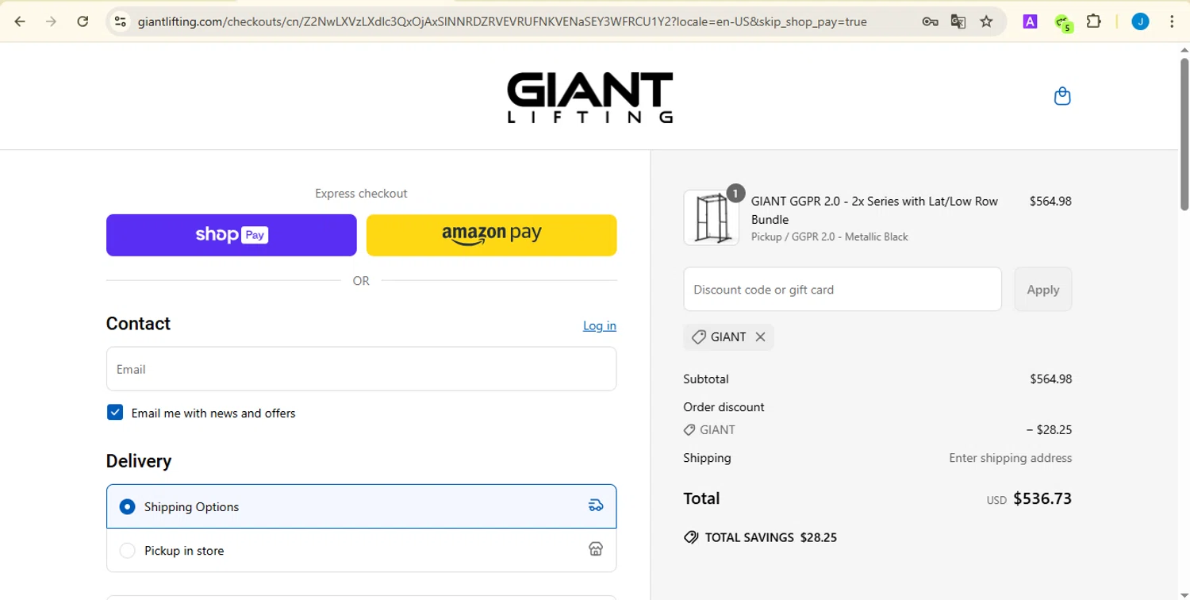
Task: Click the Giant Lifting logo
Action: (590, 97)
